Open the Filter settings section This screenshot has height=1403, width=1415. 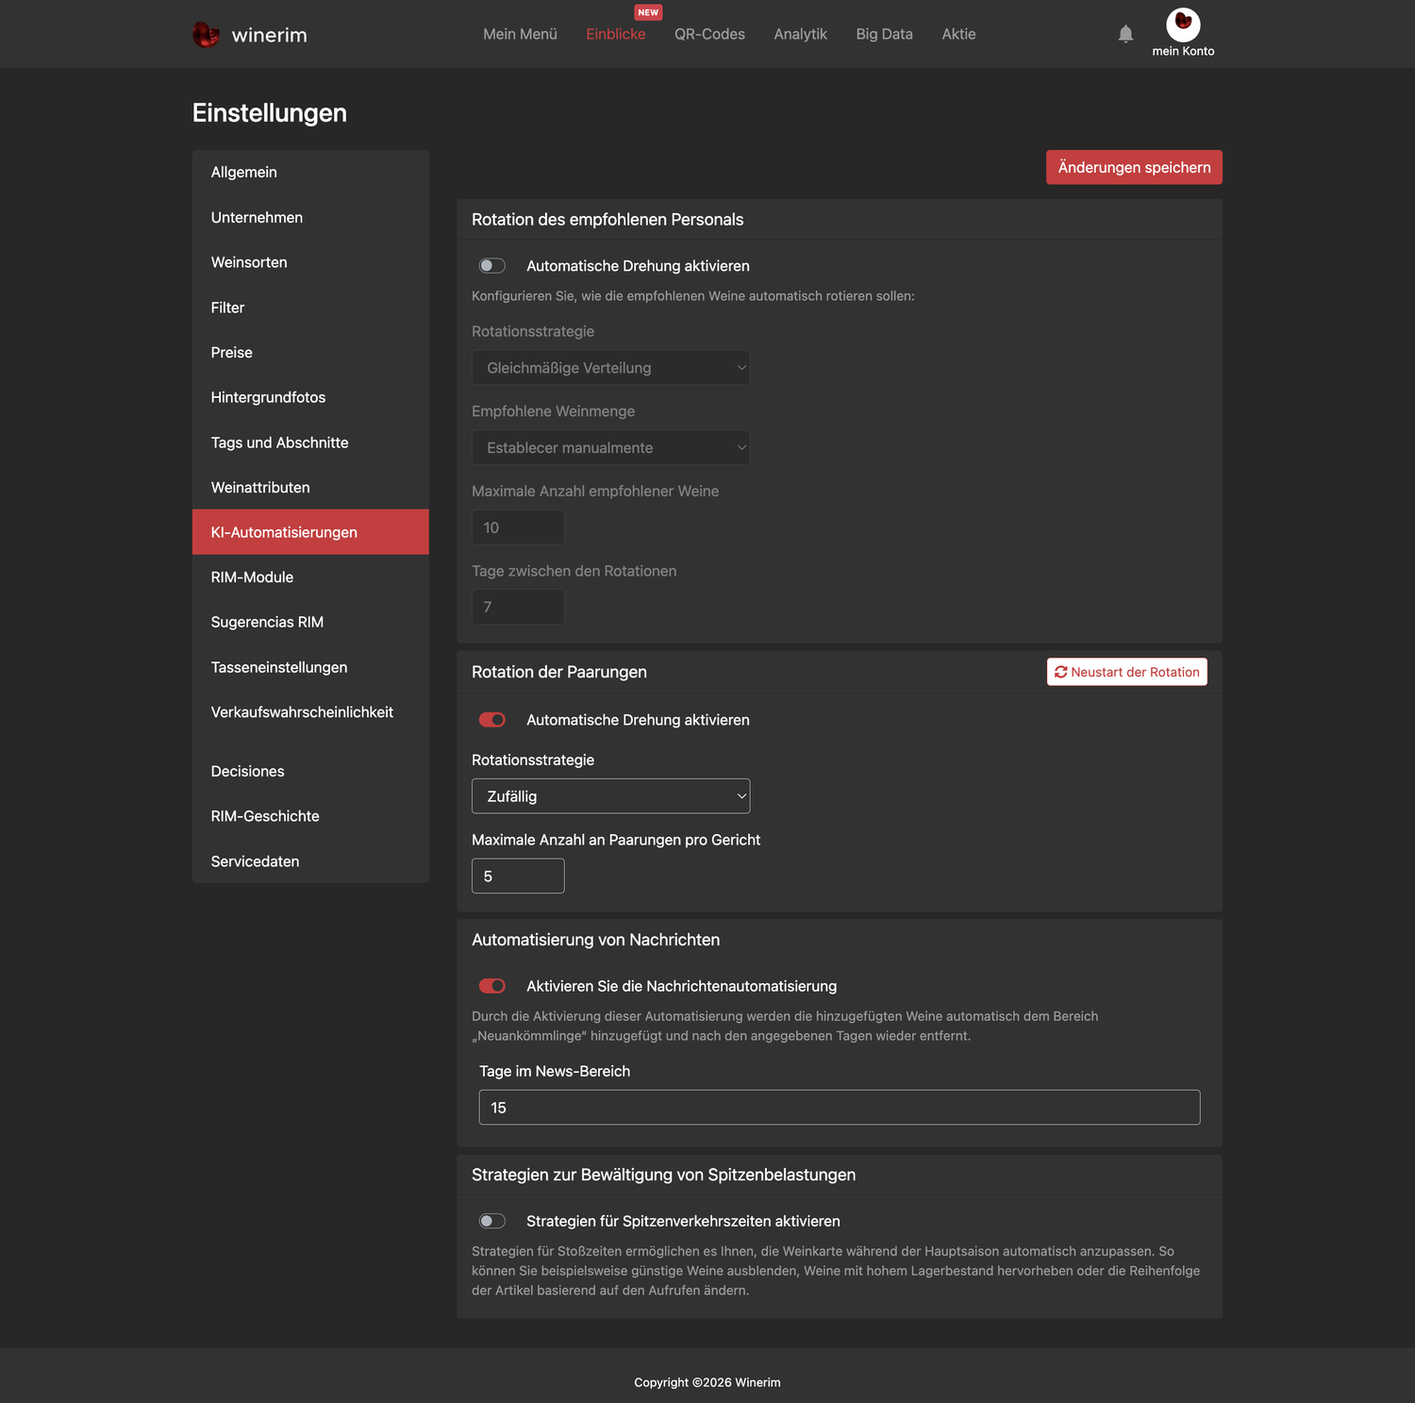click(x=310, y=308)
